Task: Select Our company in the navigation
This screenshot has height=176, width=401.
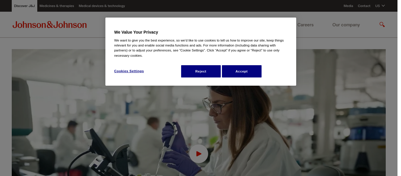Action: coord(346,25)
